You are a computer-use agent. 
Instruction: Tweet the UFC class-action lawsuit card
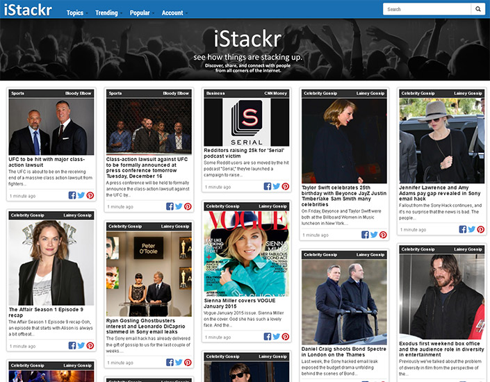click(x=81, y=196)
